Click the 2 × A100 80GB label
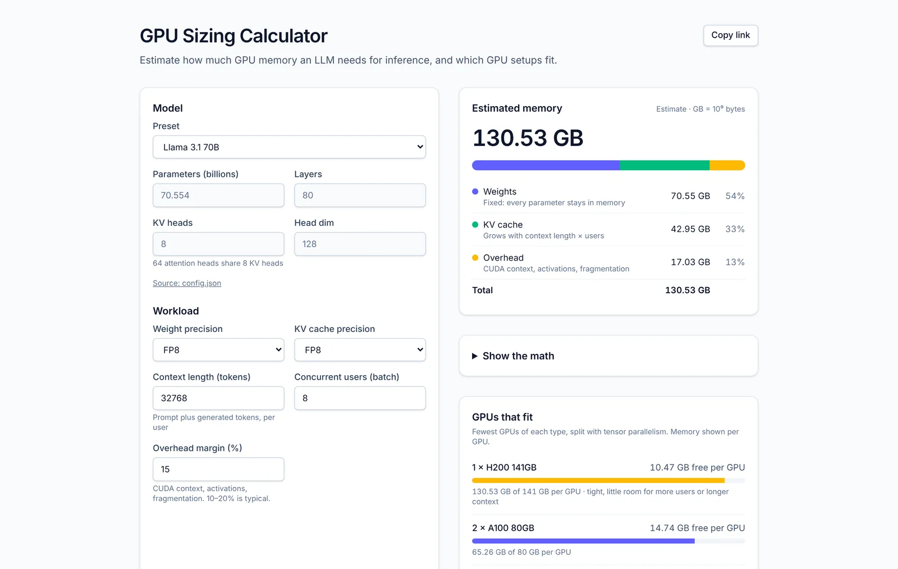The image size is (898, 569). (x=503, y=528)
